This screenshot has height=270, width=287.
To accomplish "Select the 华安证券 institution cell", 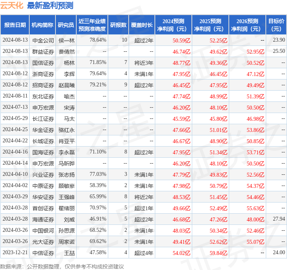I will [43, 197].
